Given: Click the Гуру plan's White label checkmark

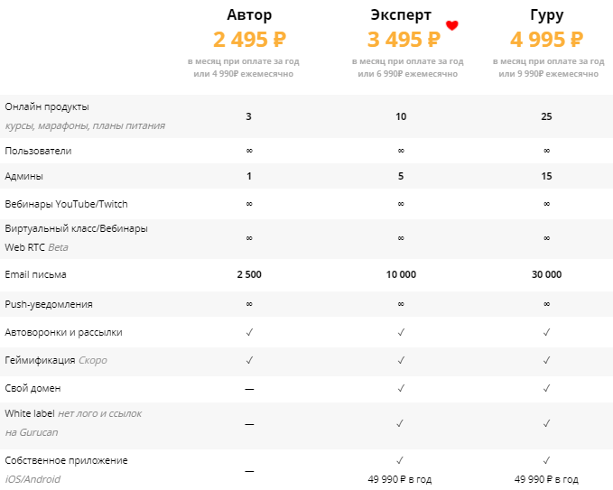Looking at the screenshot, I should coord(547,422).
